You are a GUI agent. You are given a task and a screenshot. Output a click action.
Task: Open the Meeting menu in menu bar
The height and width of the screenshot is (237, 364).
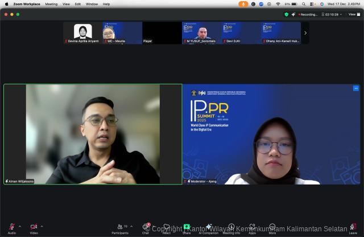51,4
